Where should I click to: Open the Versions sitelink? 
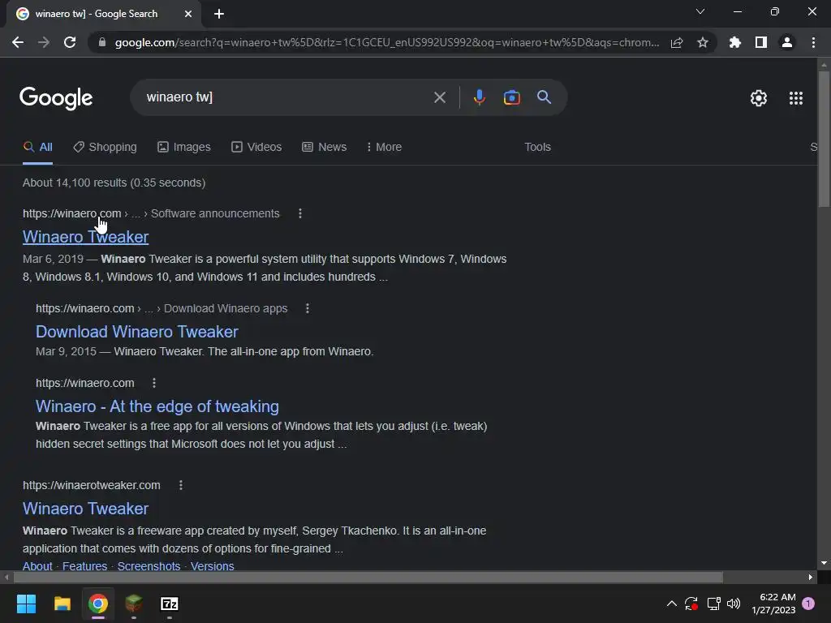pos(212,565)
